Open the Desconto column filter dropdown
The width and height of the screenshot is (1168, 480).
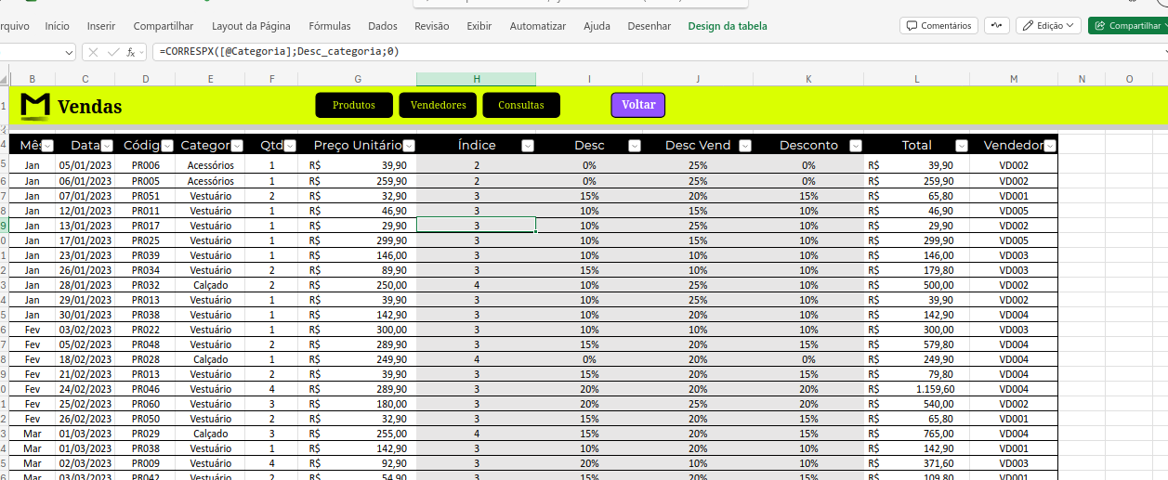click(856, 146)
